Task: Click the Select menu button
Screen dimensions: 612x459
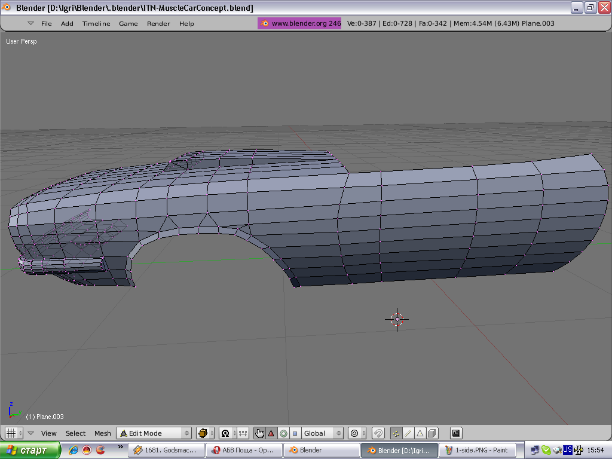Action: (76, 433)
